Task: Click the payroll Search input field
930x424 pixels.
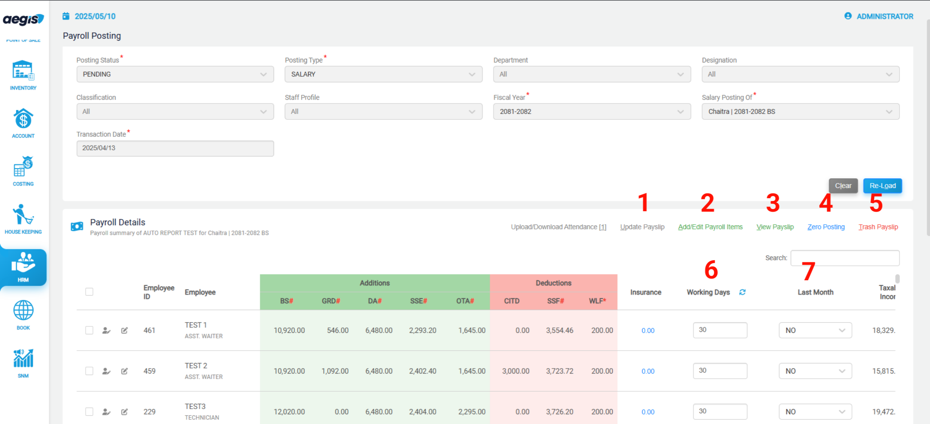Action: (845, 258)
